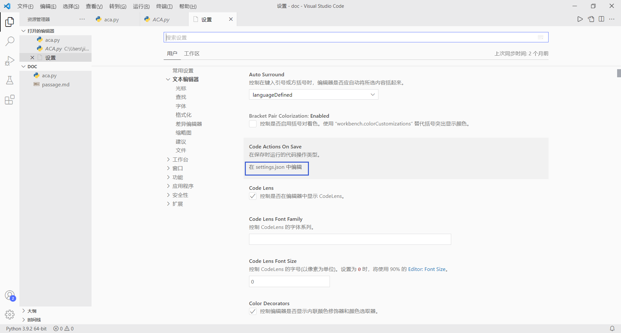
Task: Select aca.py in open editors
Action: pos(56,40)
